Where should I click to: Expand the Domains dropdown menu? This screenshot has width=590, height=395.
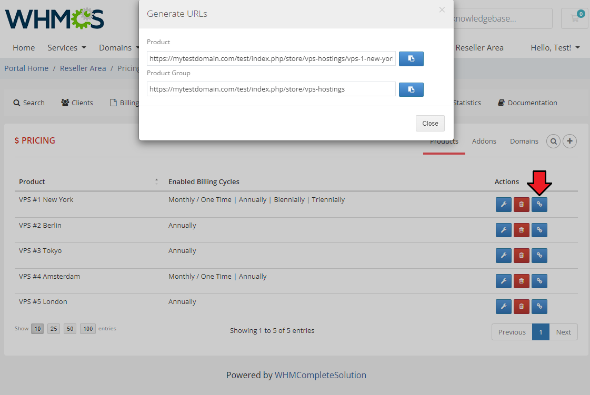point(119,48)
